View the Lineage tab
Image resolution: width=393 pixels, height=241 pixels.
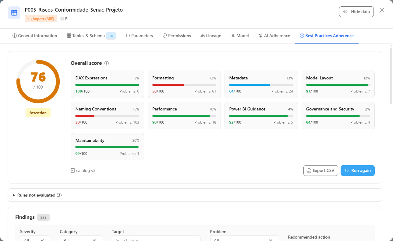pyautogui.click(x=211, y=36)
